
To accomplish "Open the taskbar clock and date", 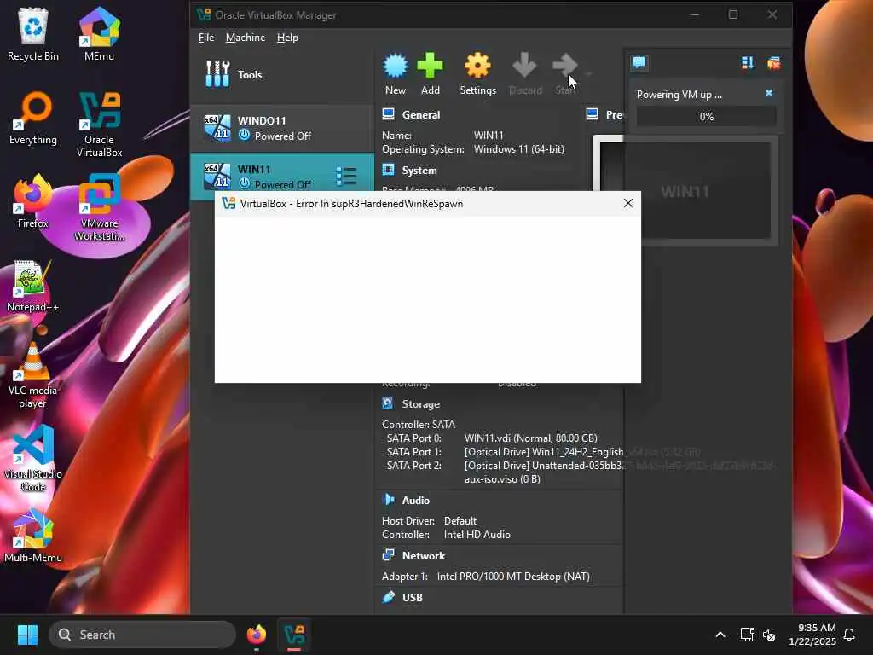I will click(x=812, y=635).
